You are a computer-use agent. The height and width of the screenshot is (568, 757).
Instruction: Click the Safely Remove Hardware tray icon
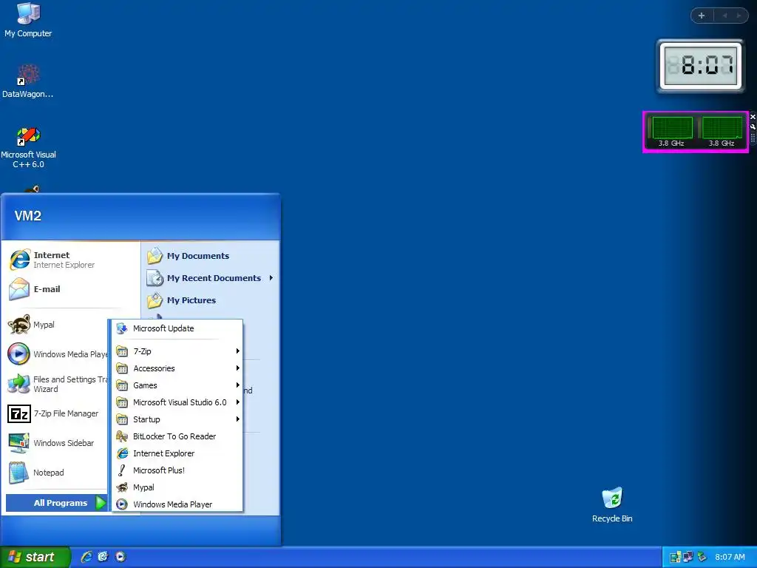click(x=702, y=558)
